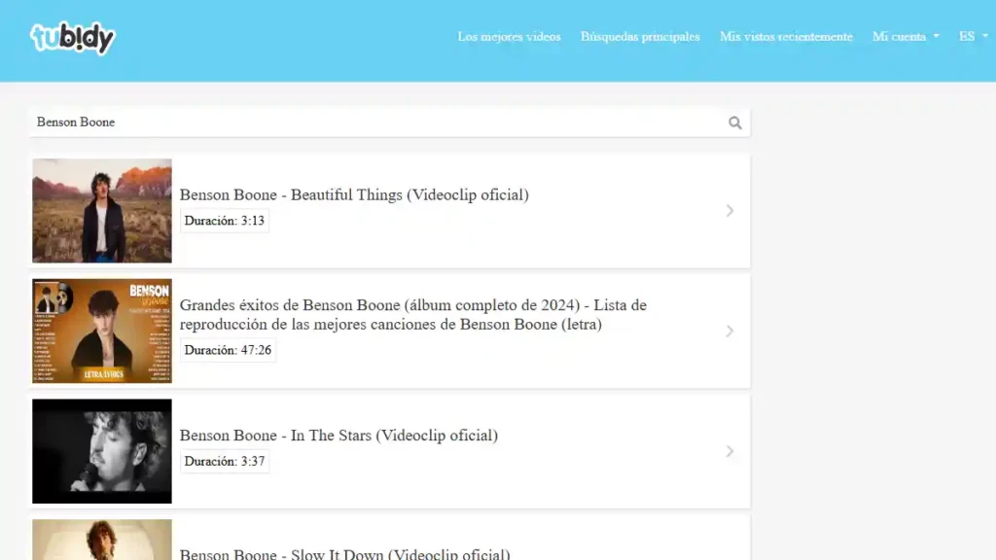Open Benson Boone - Slow It Down link
The width and height of the screenshot is (996, 560).
345,553
